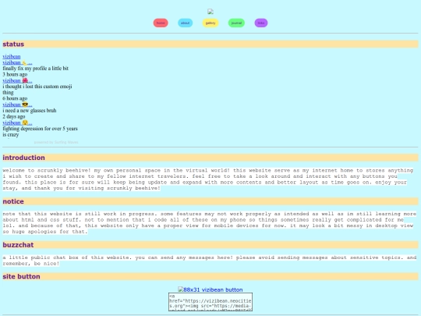Click the '6 hours ago' timestamp
Image resolution: width=421 pixels, height=316 pixels.
pos(15,98)
